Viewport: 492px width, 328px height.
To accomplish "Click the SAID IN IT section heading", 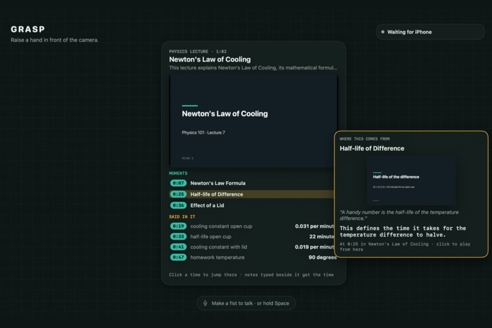I will pos(182,217).
